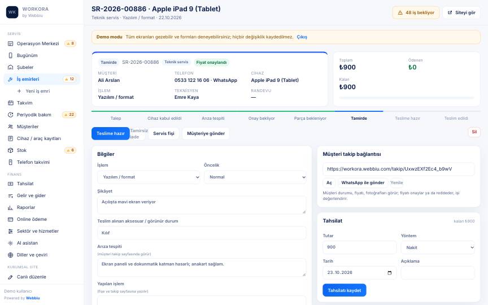Open the İşlem dropdown showing Yazılım / format
The width and height of the screenshot is (488, 305).
tap(149, 177)
